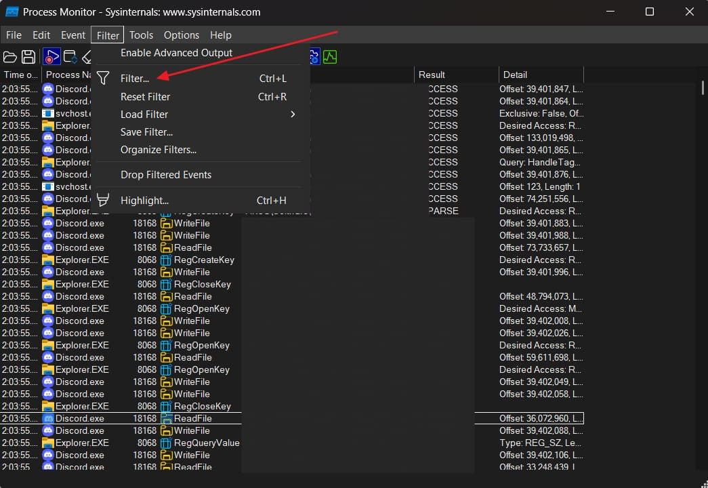This screenshot has height=488, width=708.
Task: Click WriteFile icon in Offset 39,402,049 row
Action: pos(166,382)
